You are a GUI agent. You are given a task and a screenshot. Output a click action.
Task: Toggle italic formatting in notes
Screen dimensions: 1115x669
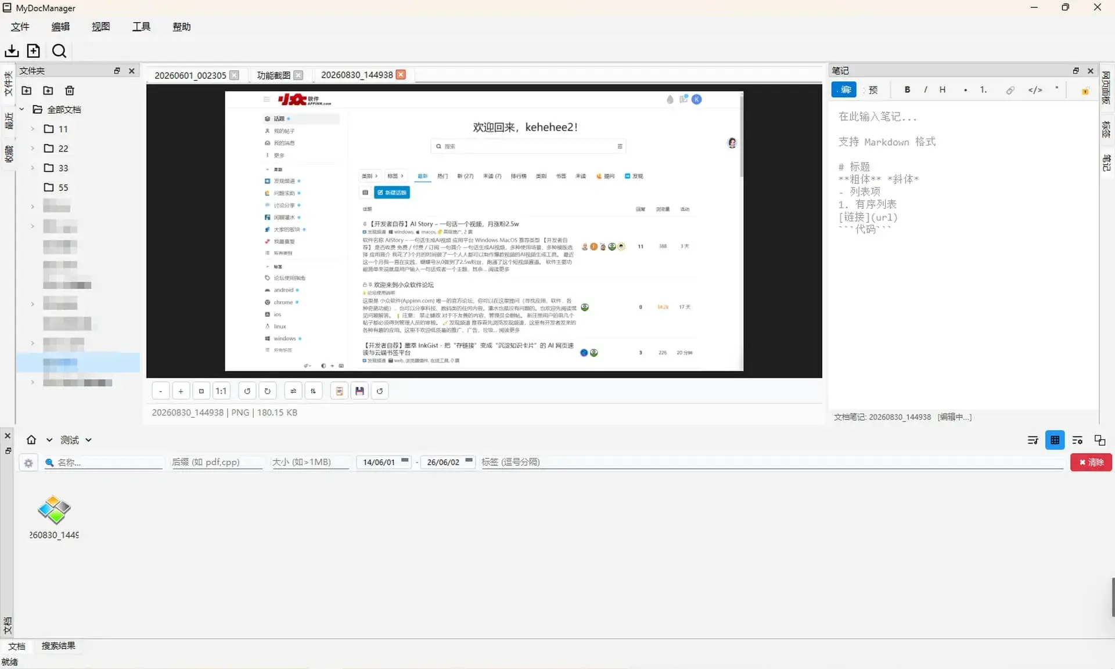[925, 90]
